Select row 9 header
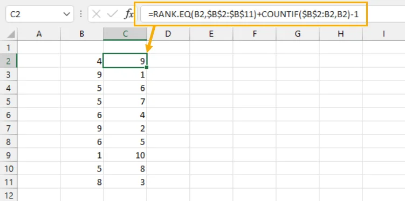 click(9, 155)
